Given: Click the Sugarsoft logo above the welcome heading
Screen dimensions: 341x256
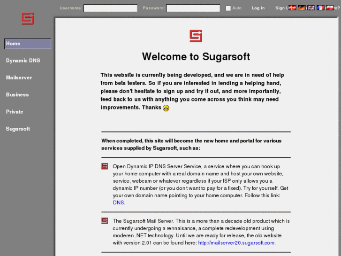Looking at the screenshot, I should tap(196, 36).
